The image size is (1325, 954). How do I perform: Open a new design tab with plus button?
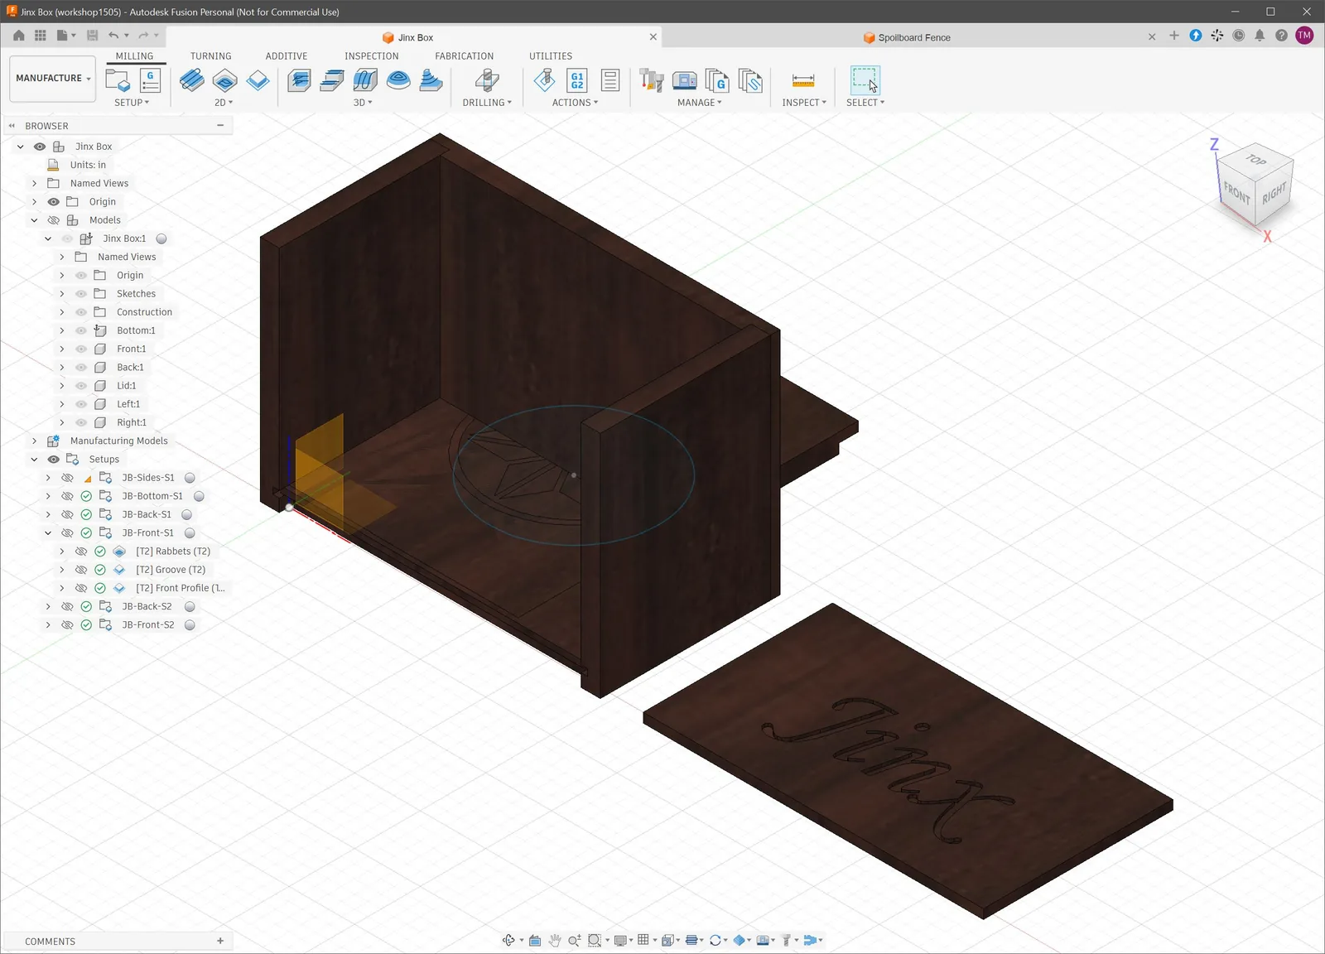tap(1173, 36)
